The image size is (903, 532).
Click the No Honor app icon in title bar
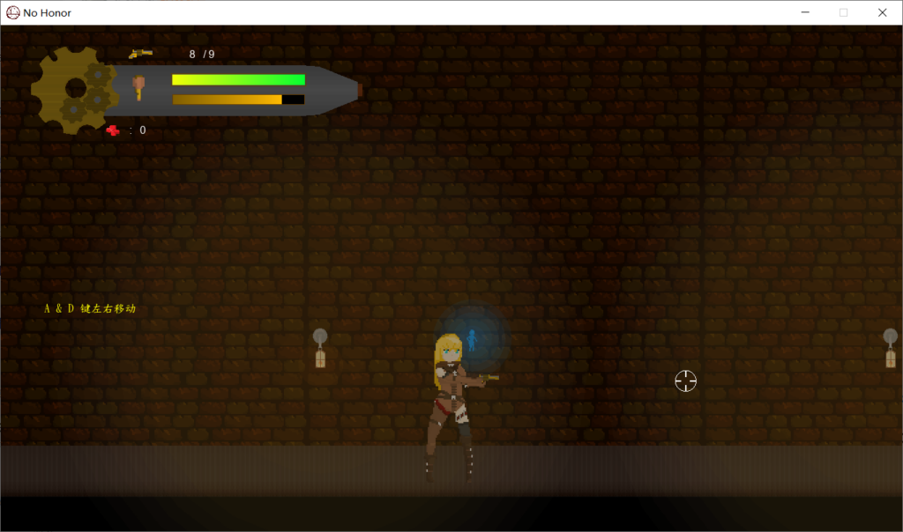click(x=12, y=12)
